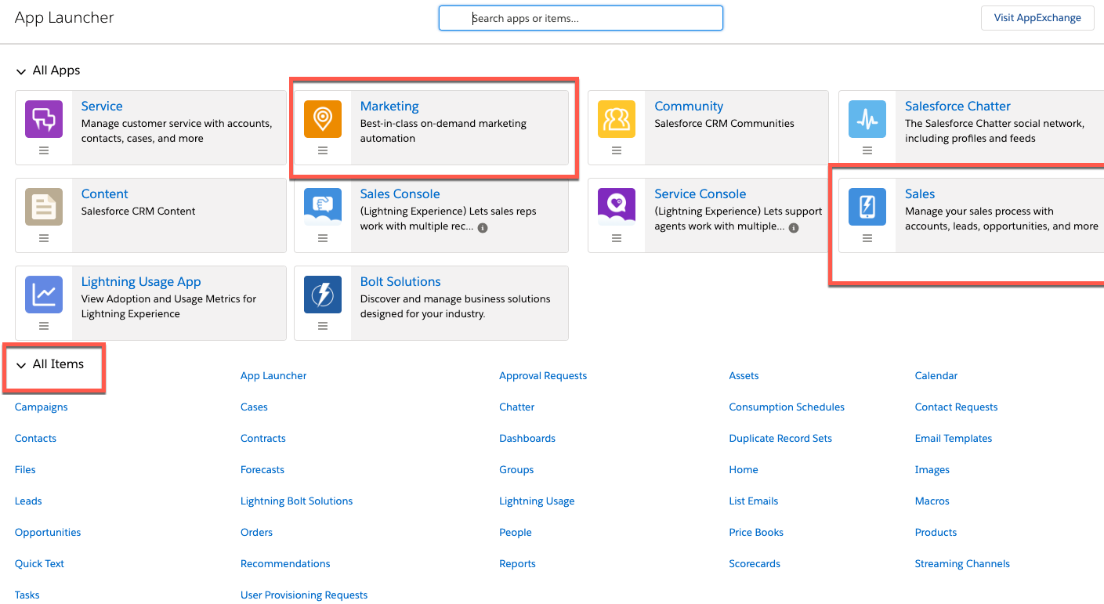This screenshot has height=604, width=1104.
Task: Open the Sales app icon
Action: [867, 207]
